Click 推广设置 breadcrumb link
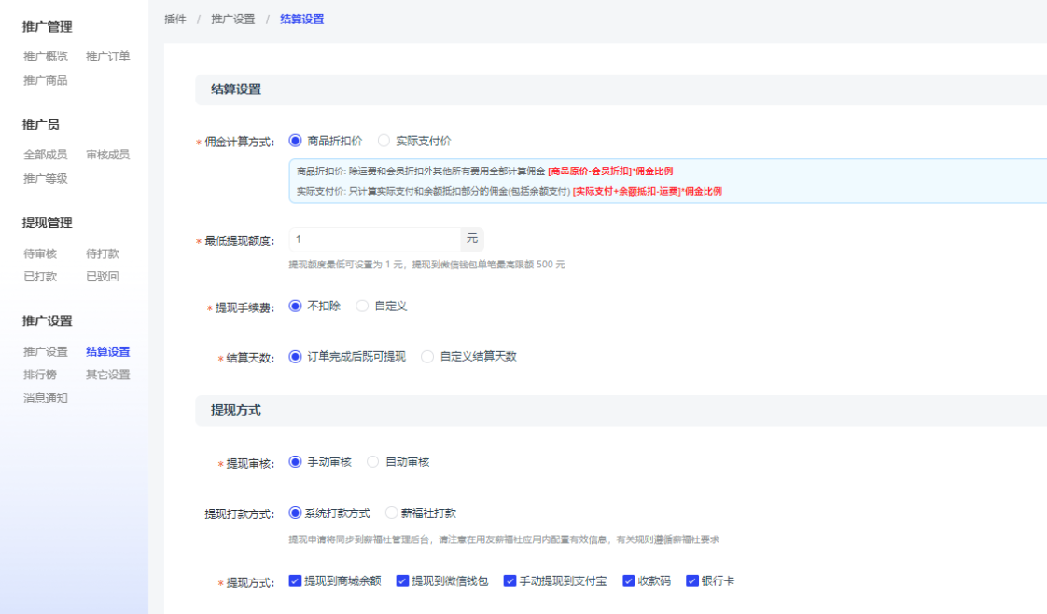Viewport: 1047px width, 614px height. point(233,19)
